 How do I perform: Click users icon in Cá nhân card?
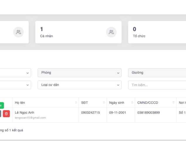click(111, 32)
